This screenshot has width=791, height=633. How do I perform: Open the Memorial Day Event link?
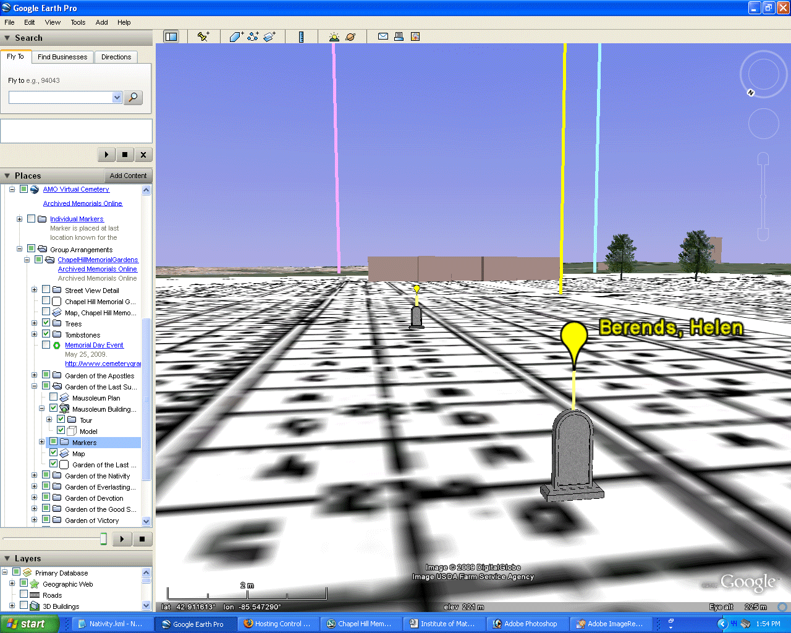(x=94, y=345)
